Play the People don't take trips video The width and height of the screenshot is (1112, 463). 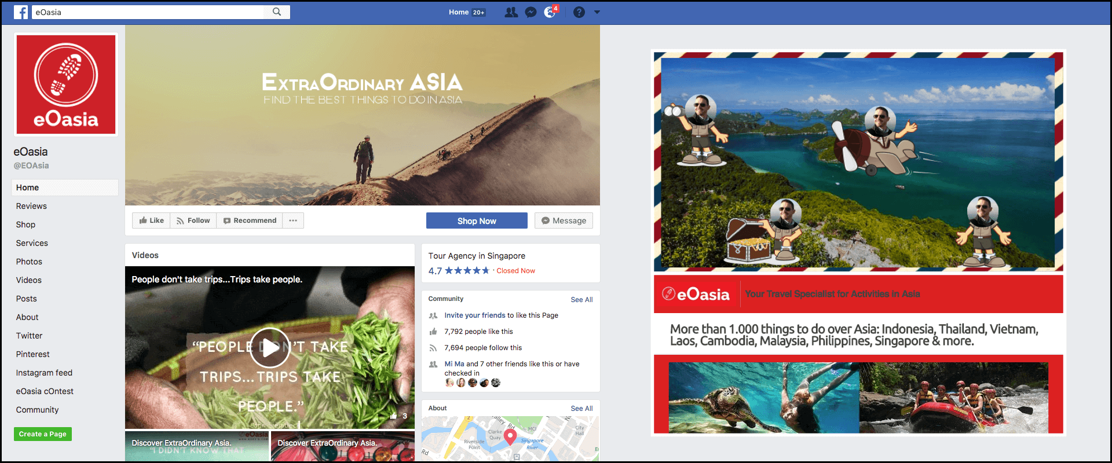(x=269, y=347)
